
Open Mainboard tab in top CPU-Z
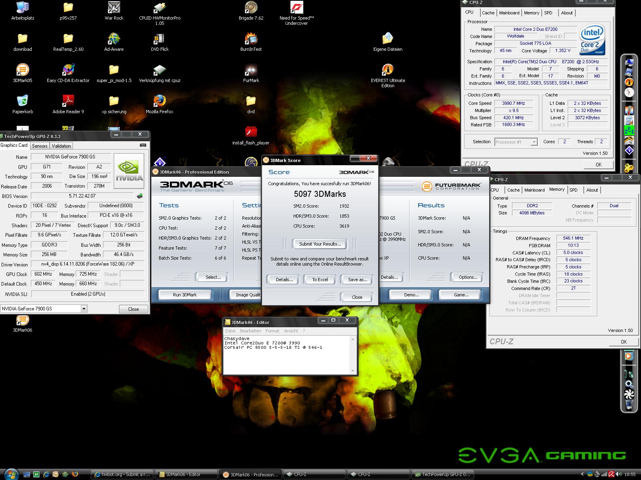coord(509,13)
